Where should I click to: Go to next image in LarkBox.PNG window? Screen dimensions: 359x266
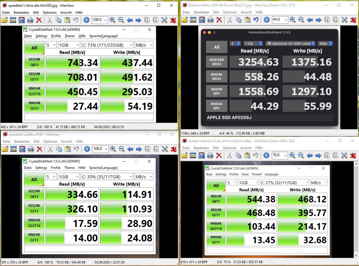139,149
